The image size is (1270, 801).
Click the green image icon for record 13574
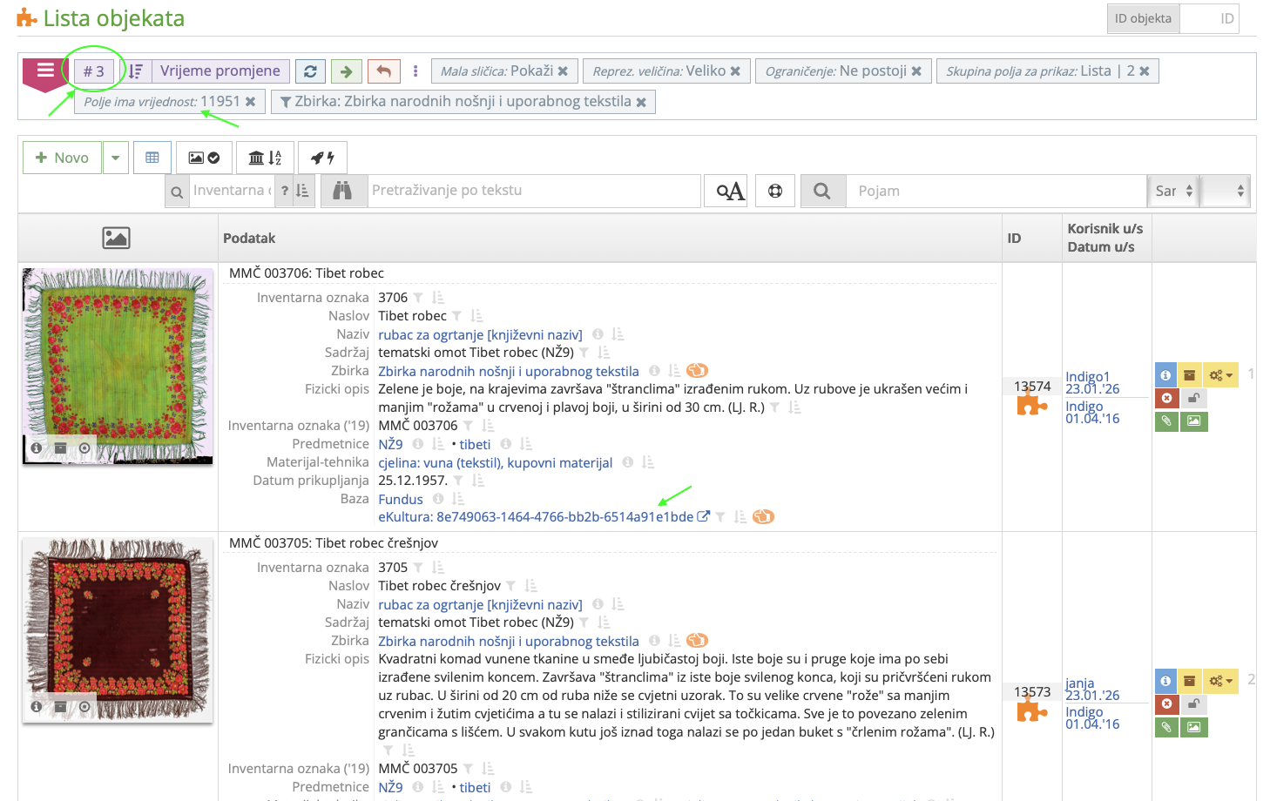1193,421
